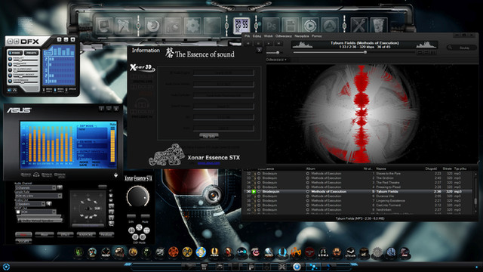Screen dimensions: 483x272
Task: Launch the F.E.A.R. game icon
Action: point(214,252)
